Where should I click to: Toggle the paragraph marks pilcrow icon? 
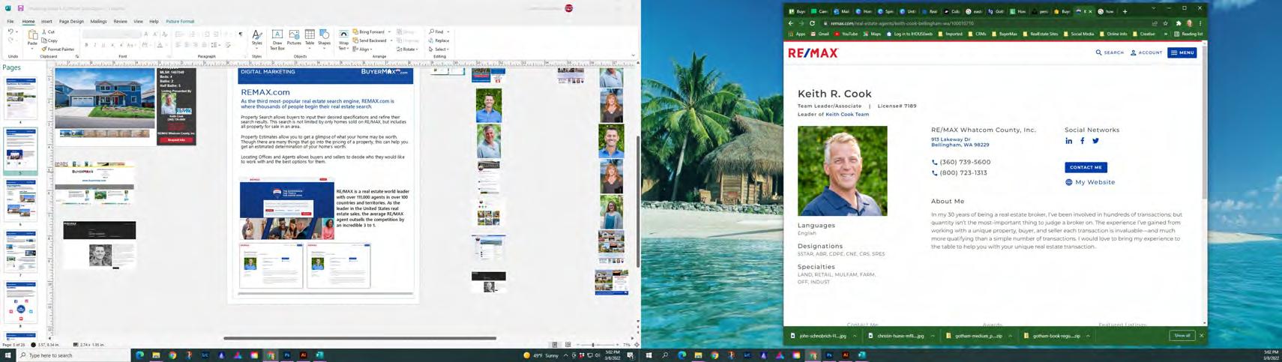point(241,34)
